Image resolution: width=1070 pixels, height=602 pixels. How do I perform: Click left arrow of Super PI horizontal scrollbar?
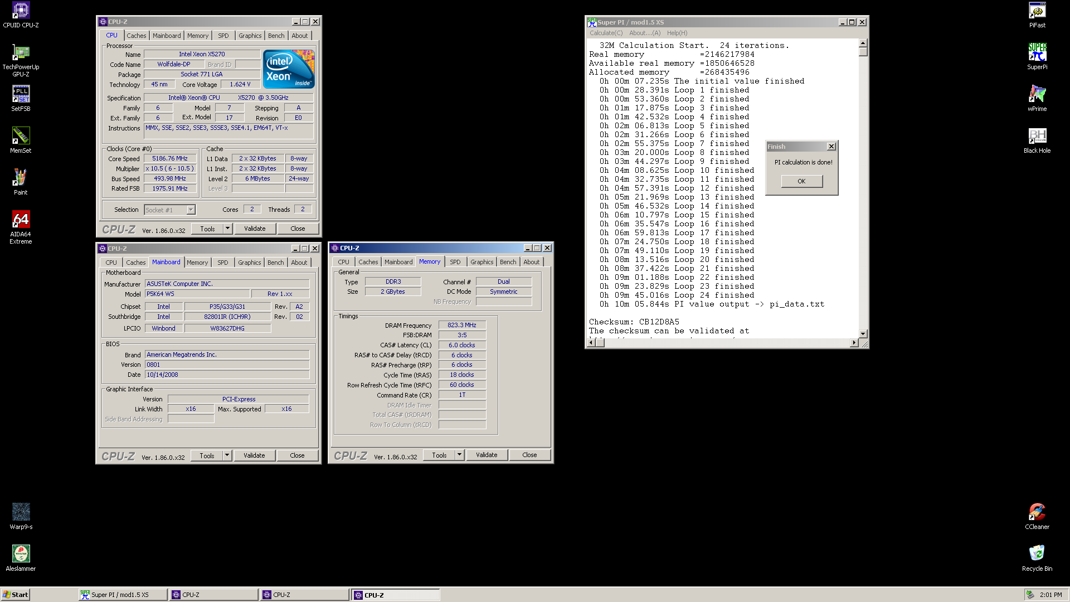tap(592, 342)
